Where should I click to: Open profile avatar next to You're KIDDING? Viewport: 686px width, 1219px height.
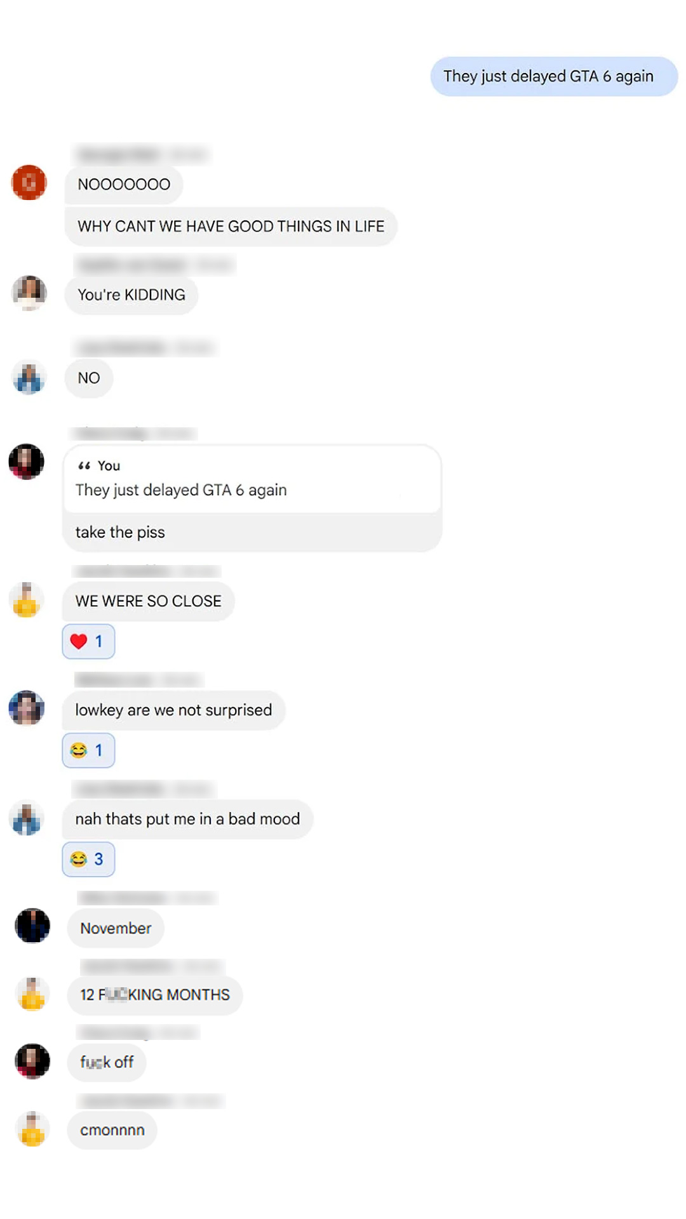[29, 293]
